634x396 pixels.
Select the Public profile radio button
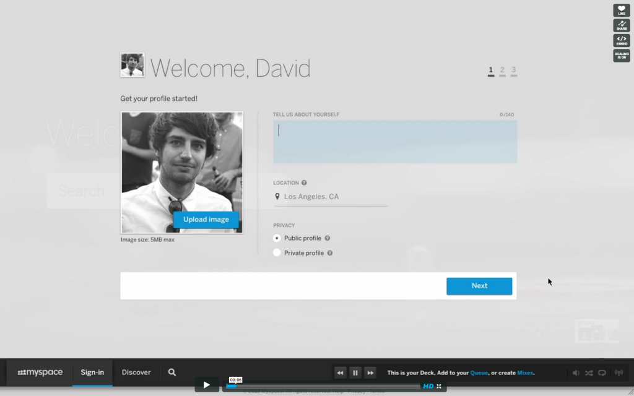pyautogui.click(x=277, y=238)
